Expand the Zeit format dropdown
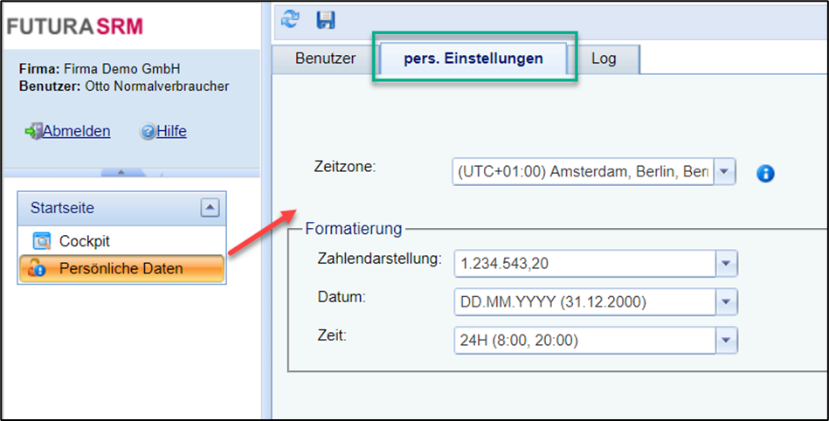 click(x=726, y=340)
